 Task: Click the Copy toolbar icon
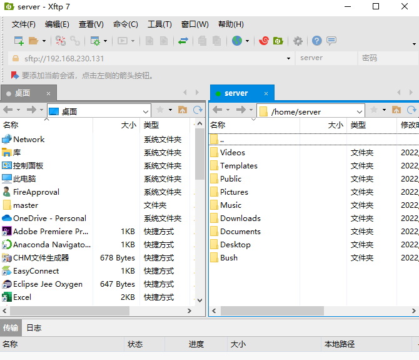202,41
